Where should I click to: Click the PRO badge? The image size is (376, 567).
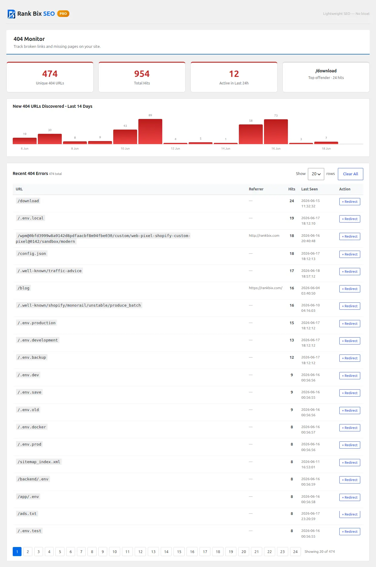click(x=63, y=14)
